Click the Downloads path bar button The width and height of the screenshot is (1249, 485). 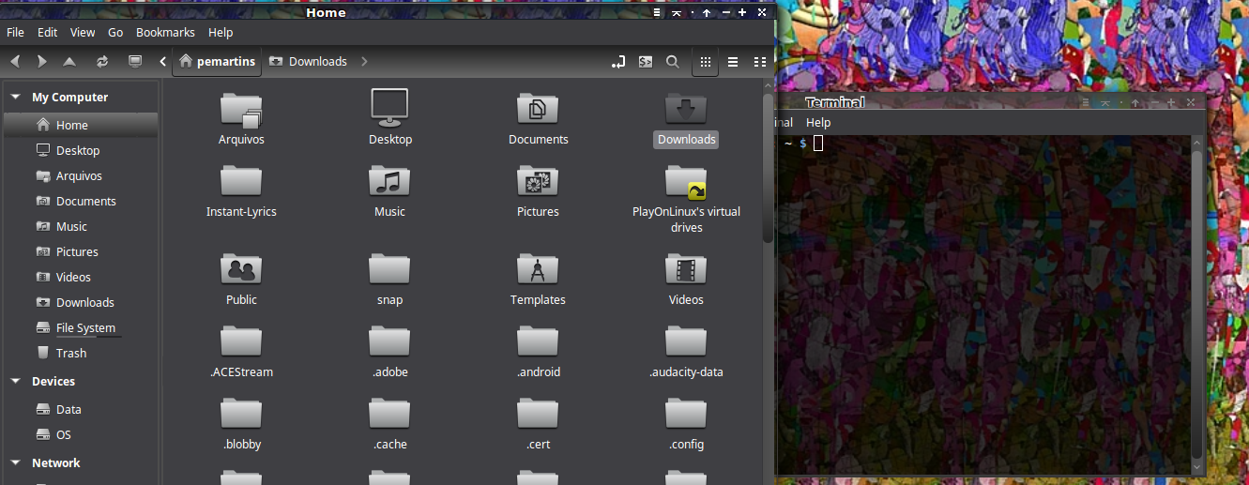[x=308, y=62]
